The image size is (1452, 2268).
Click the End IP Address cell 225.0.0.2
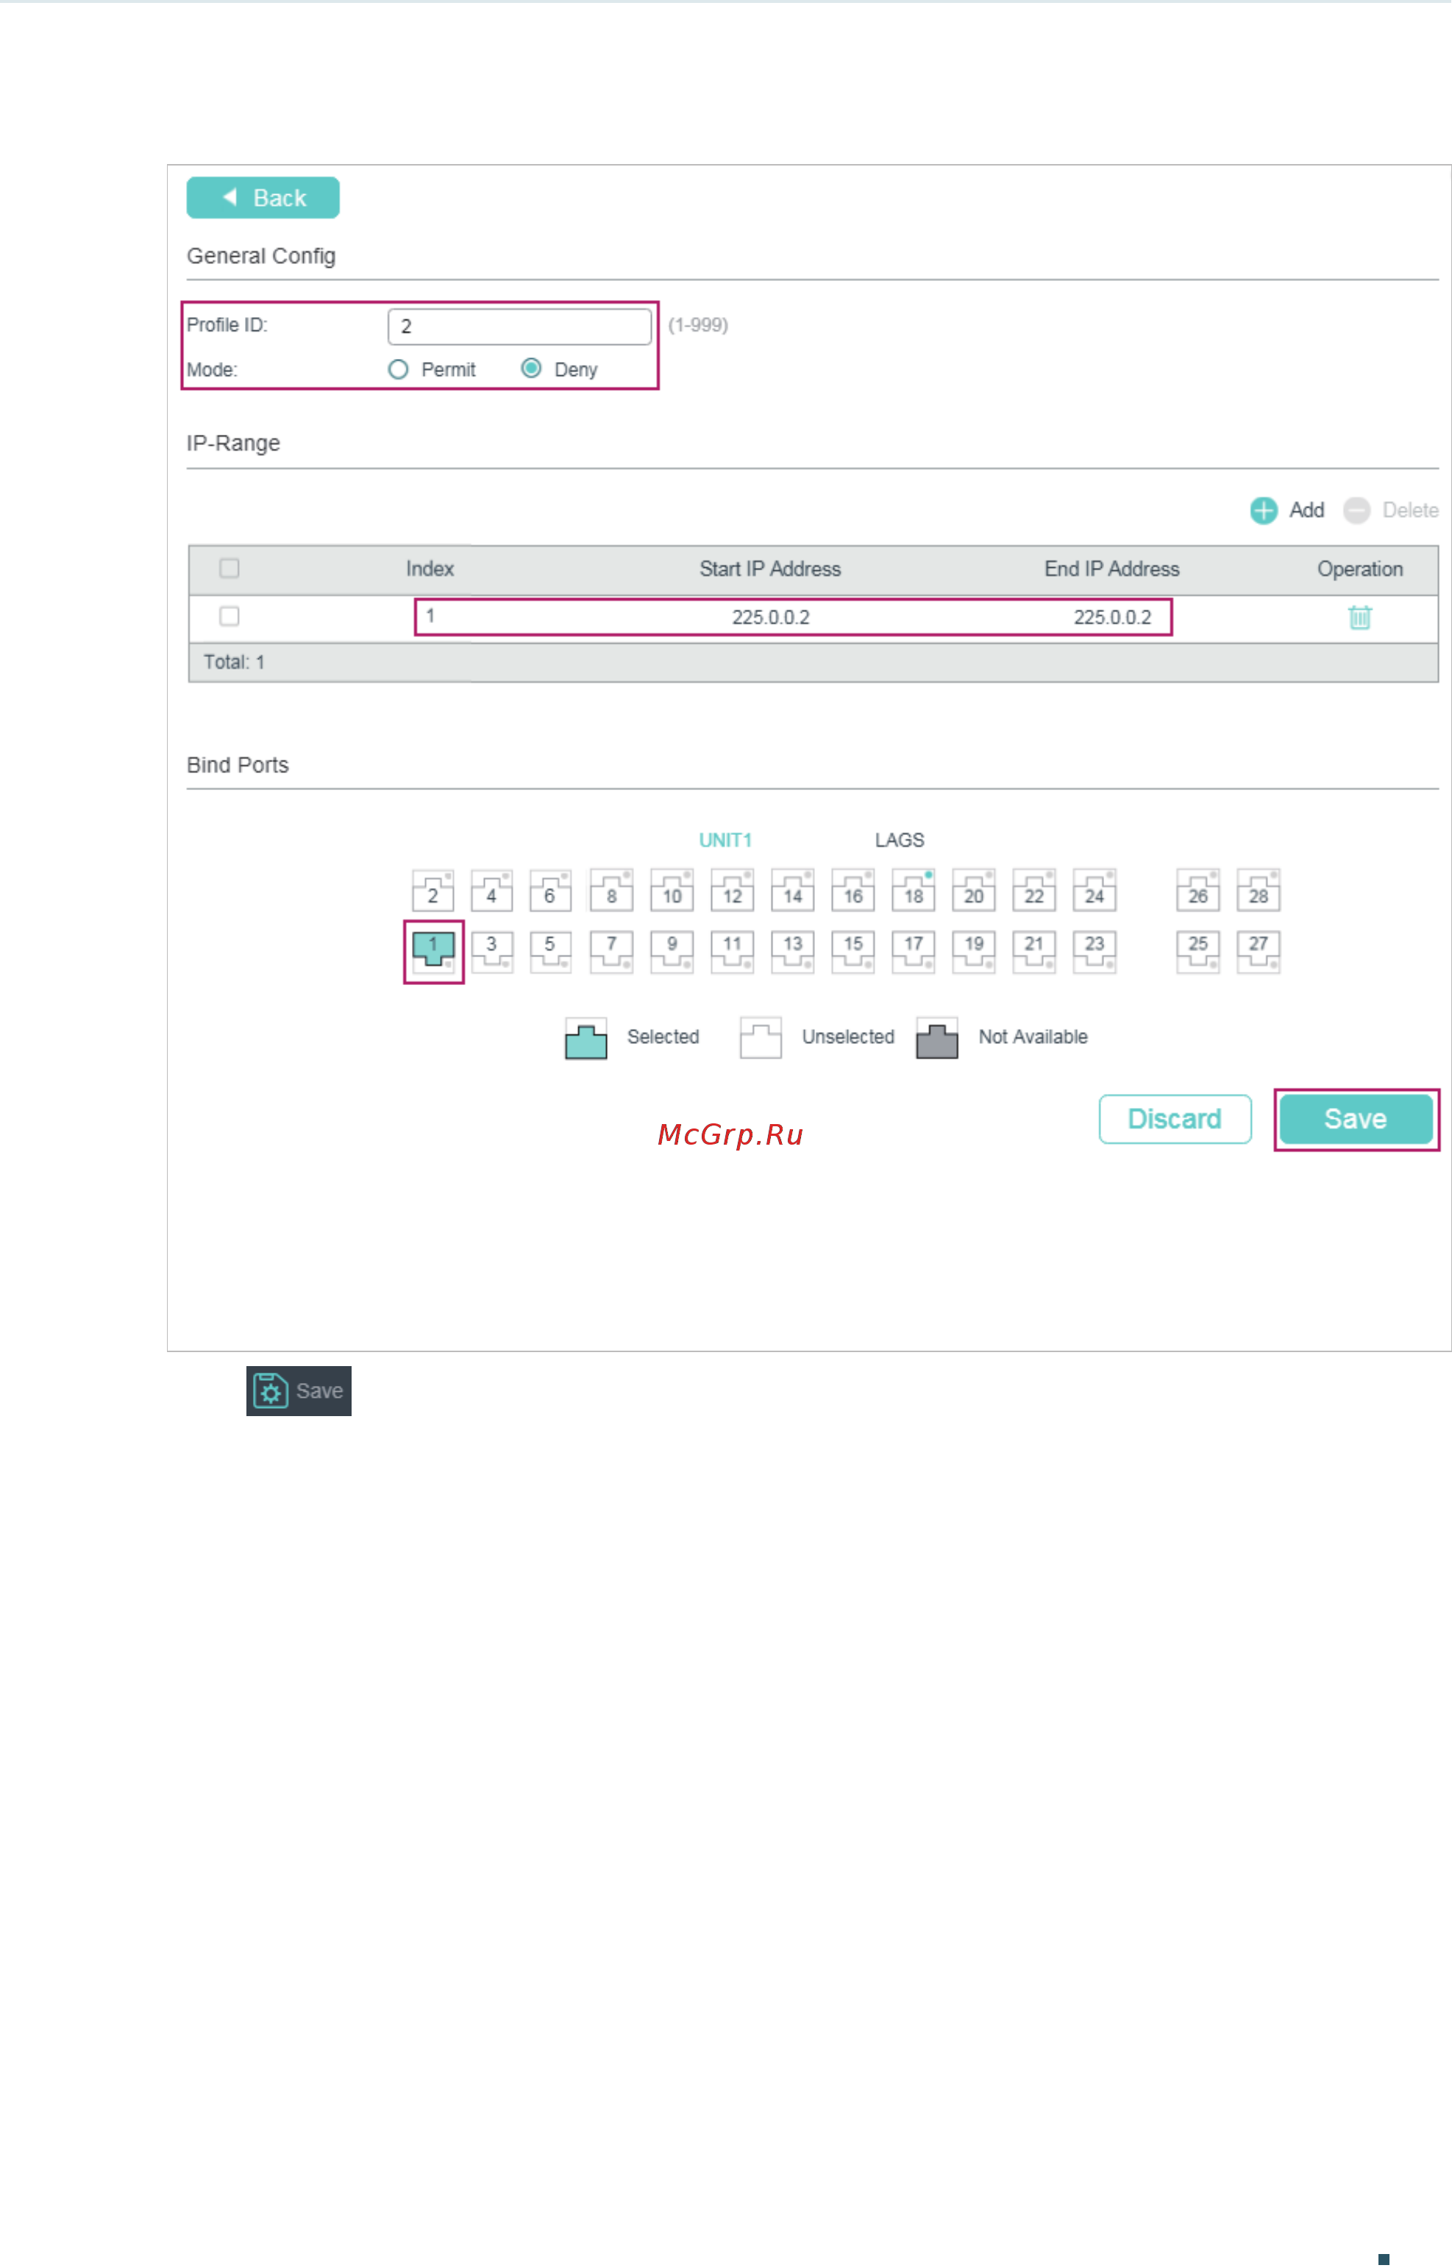pyautogui.click(x=1113, y=618)
